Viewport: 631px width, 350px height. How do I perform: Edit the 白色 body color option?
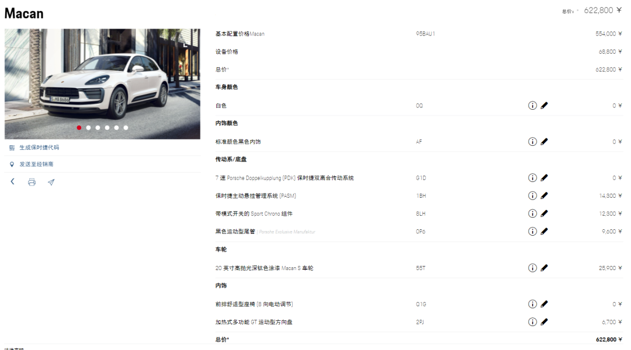tap(544, 106)
